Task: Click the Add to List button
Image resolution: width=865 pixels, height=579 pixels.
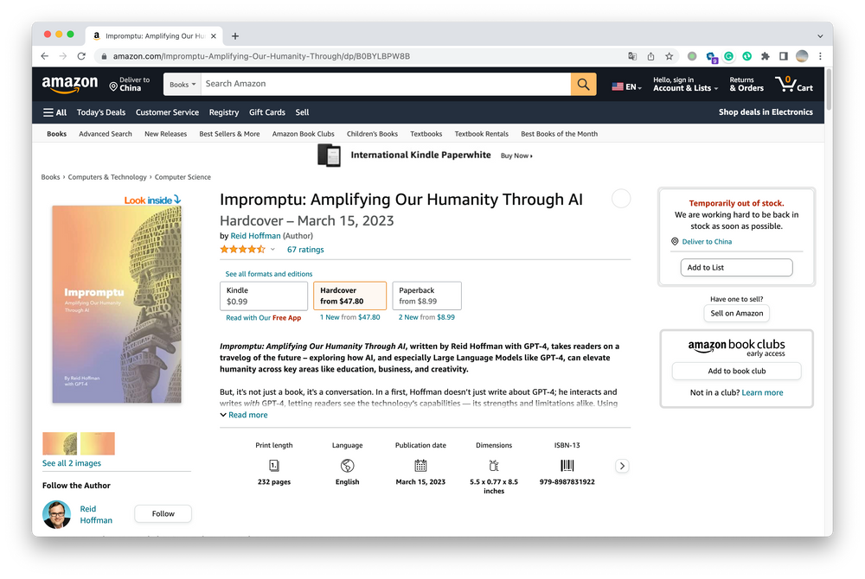Action: pyautogui.click(x=735, y=268)
